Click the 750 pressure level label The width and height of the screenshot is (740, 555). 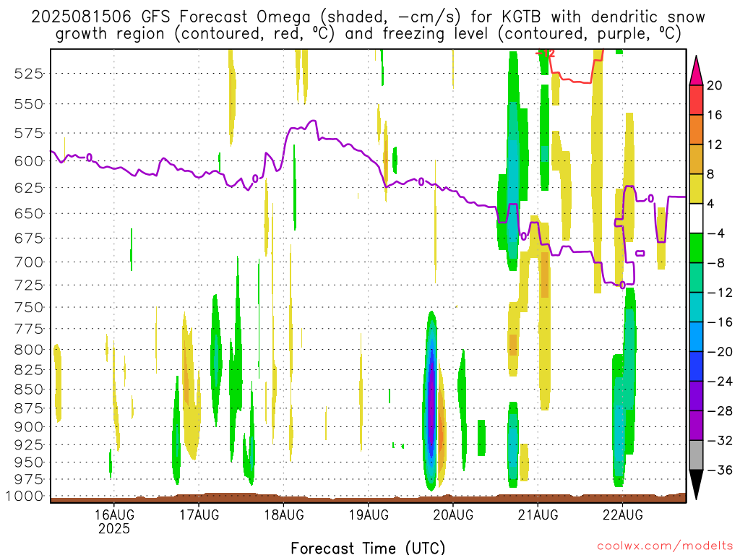28,307
